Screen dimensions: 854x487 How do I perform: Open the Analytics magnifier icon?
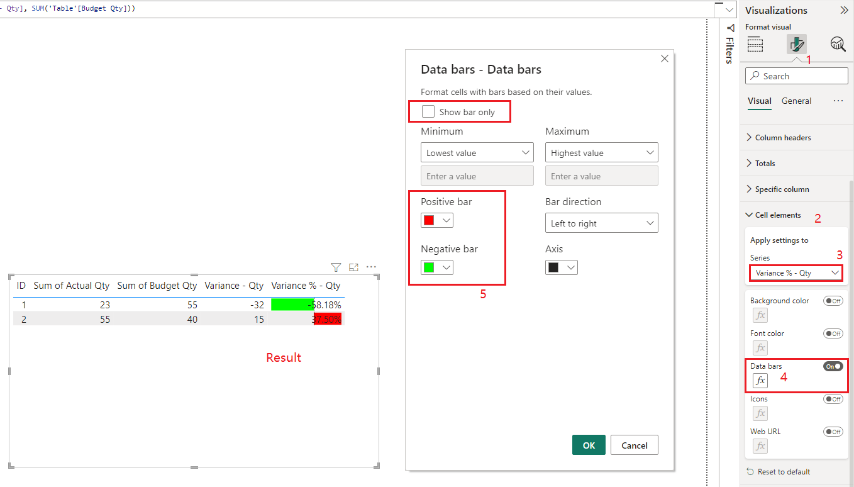point(838,44)
